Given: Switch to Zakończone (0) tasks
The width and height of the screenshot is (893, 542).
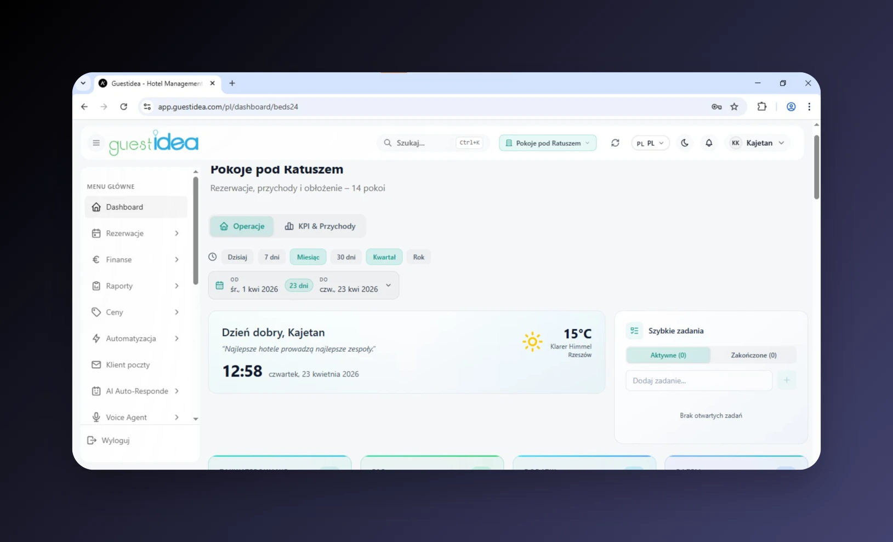Looking at the screenshot, I should click(754, 355).
